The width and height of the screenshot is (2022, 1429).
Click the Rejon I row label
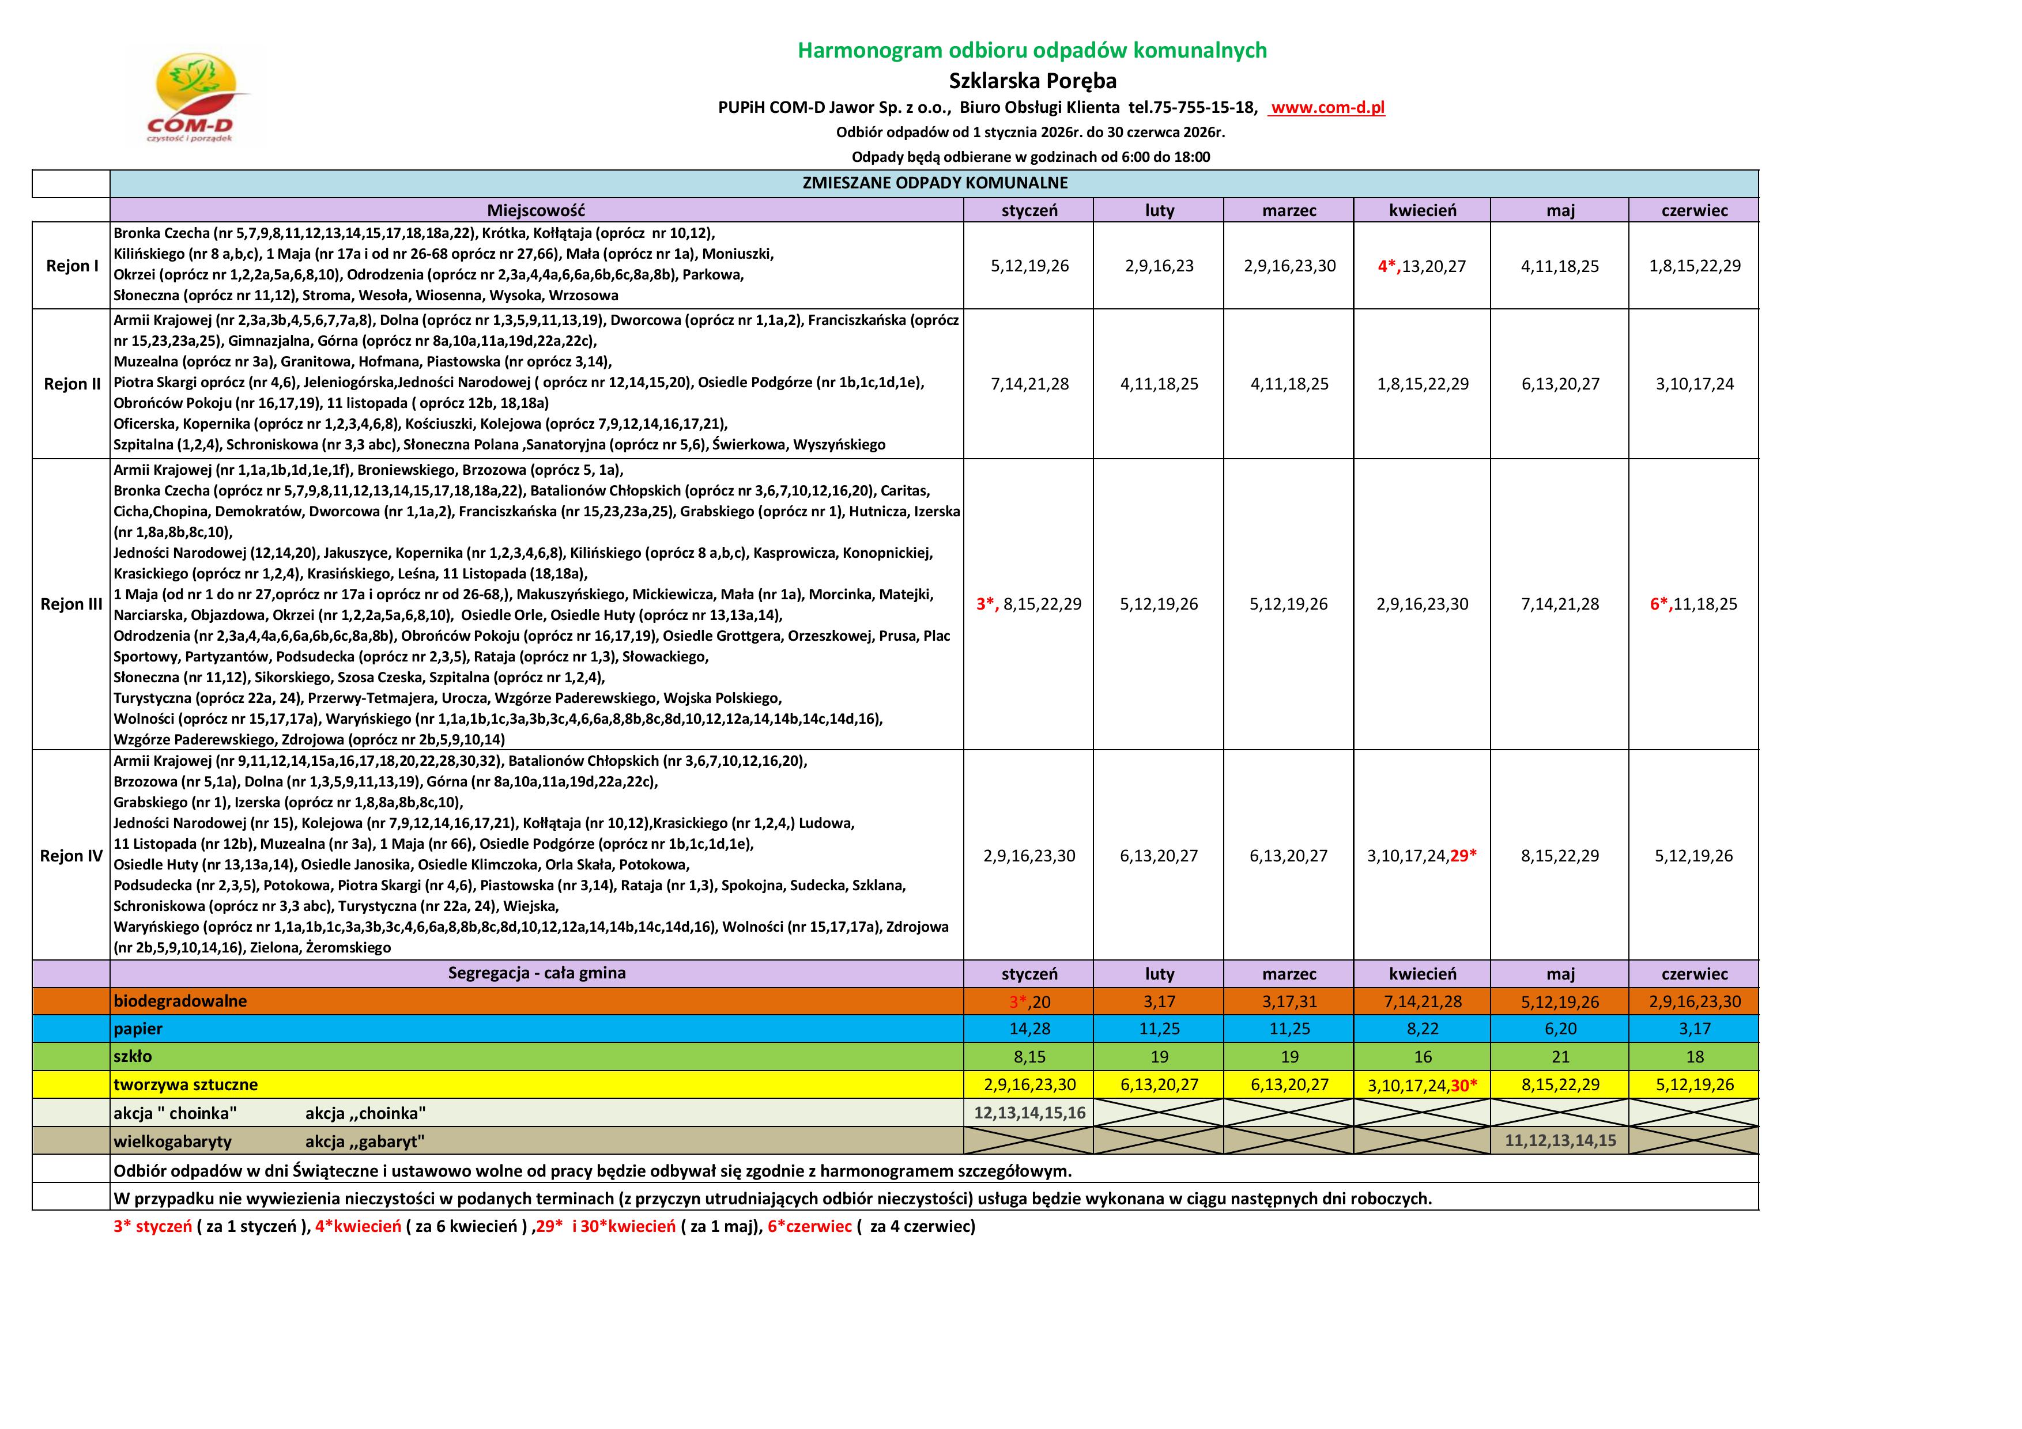[x=71, y=266]
